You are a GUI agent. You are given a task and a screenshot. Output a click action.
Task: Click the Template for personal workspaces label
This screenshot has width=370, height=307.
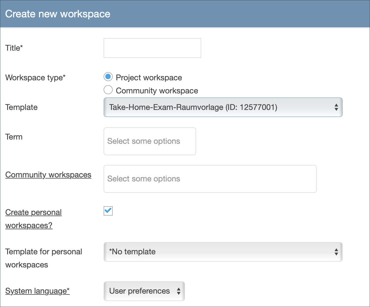(44, 258)
